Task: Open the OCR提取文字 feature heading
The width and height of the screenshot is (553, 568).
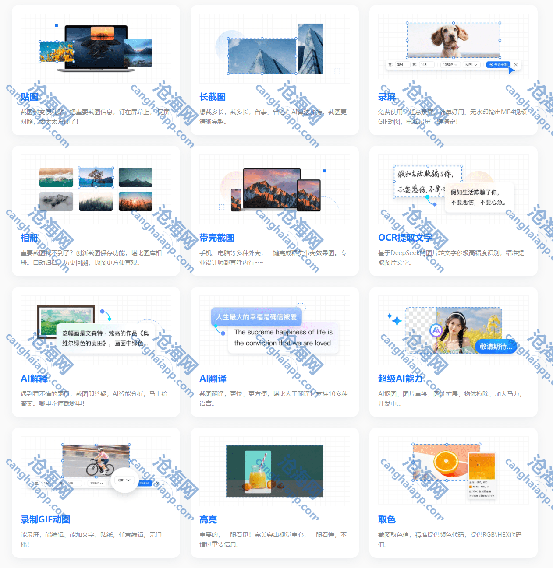Action: 405,238
